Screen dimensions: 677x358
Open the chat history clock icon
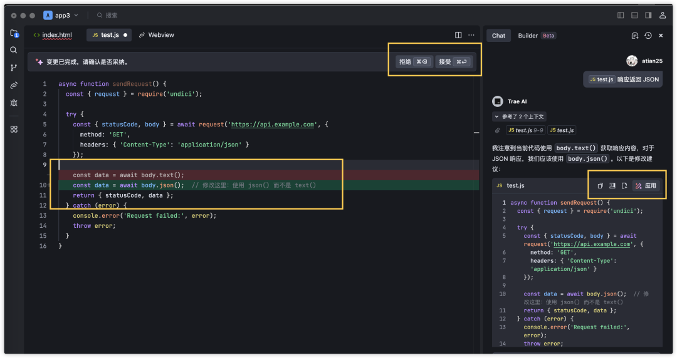pyautogui.click(x=648, y=36)
